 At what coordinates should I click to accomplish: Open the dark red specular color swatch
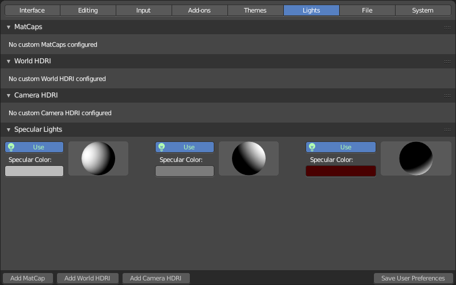coord(341,171)
